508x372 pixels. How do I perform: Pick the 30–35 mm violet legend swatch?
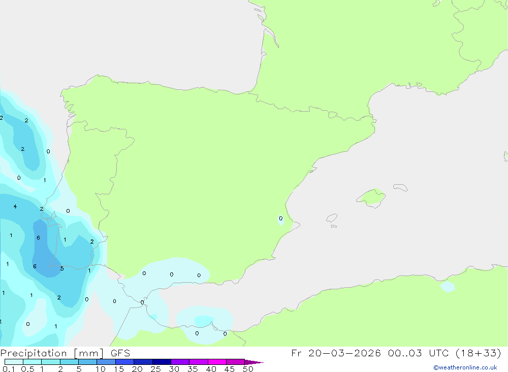[x=180, y=362]
